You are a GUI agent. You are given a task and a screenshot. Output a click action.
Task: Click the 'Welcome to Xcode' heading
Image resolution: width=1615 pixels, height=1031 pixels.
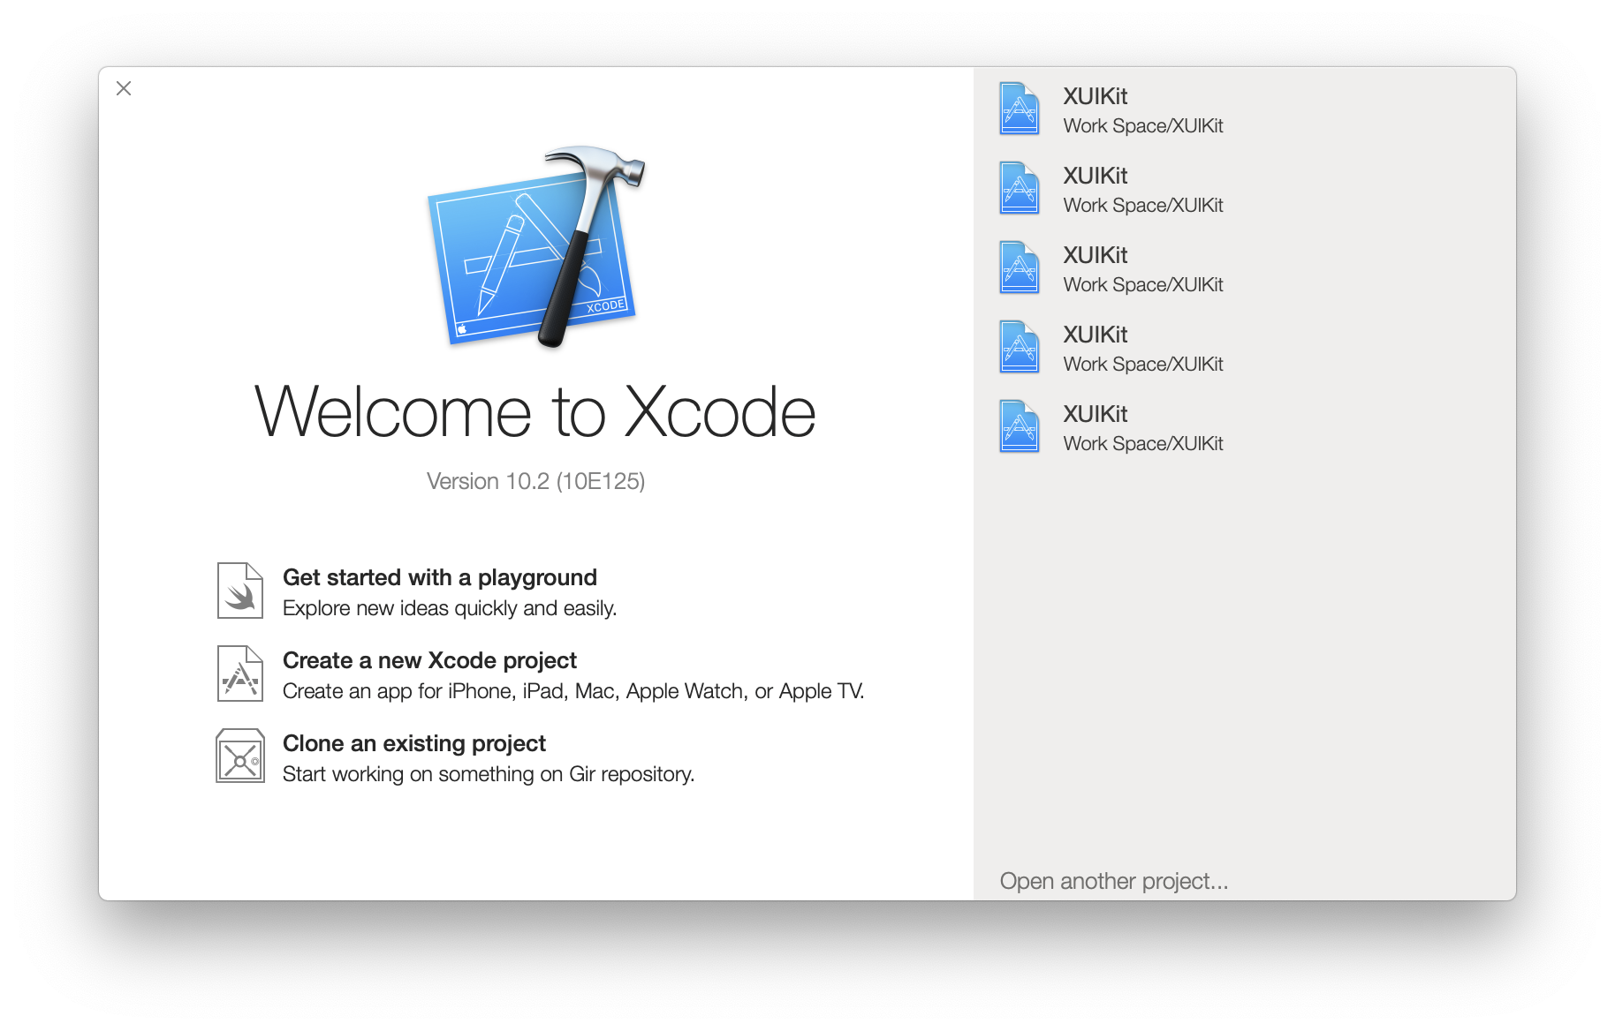[x=535, y=412]
